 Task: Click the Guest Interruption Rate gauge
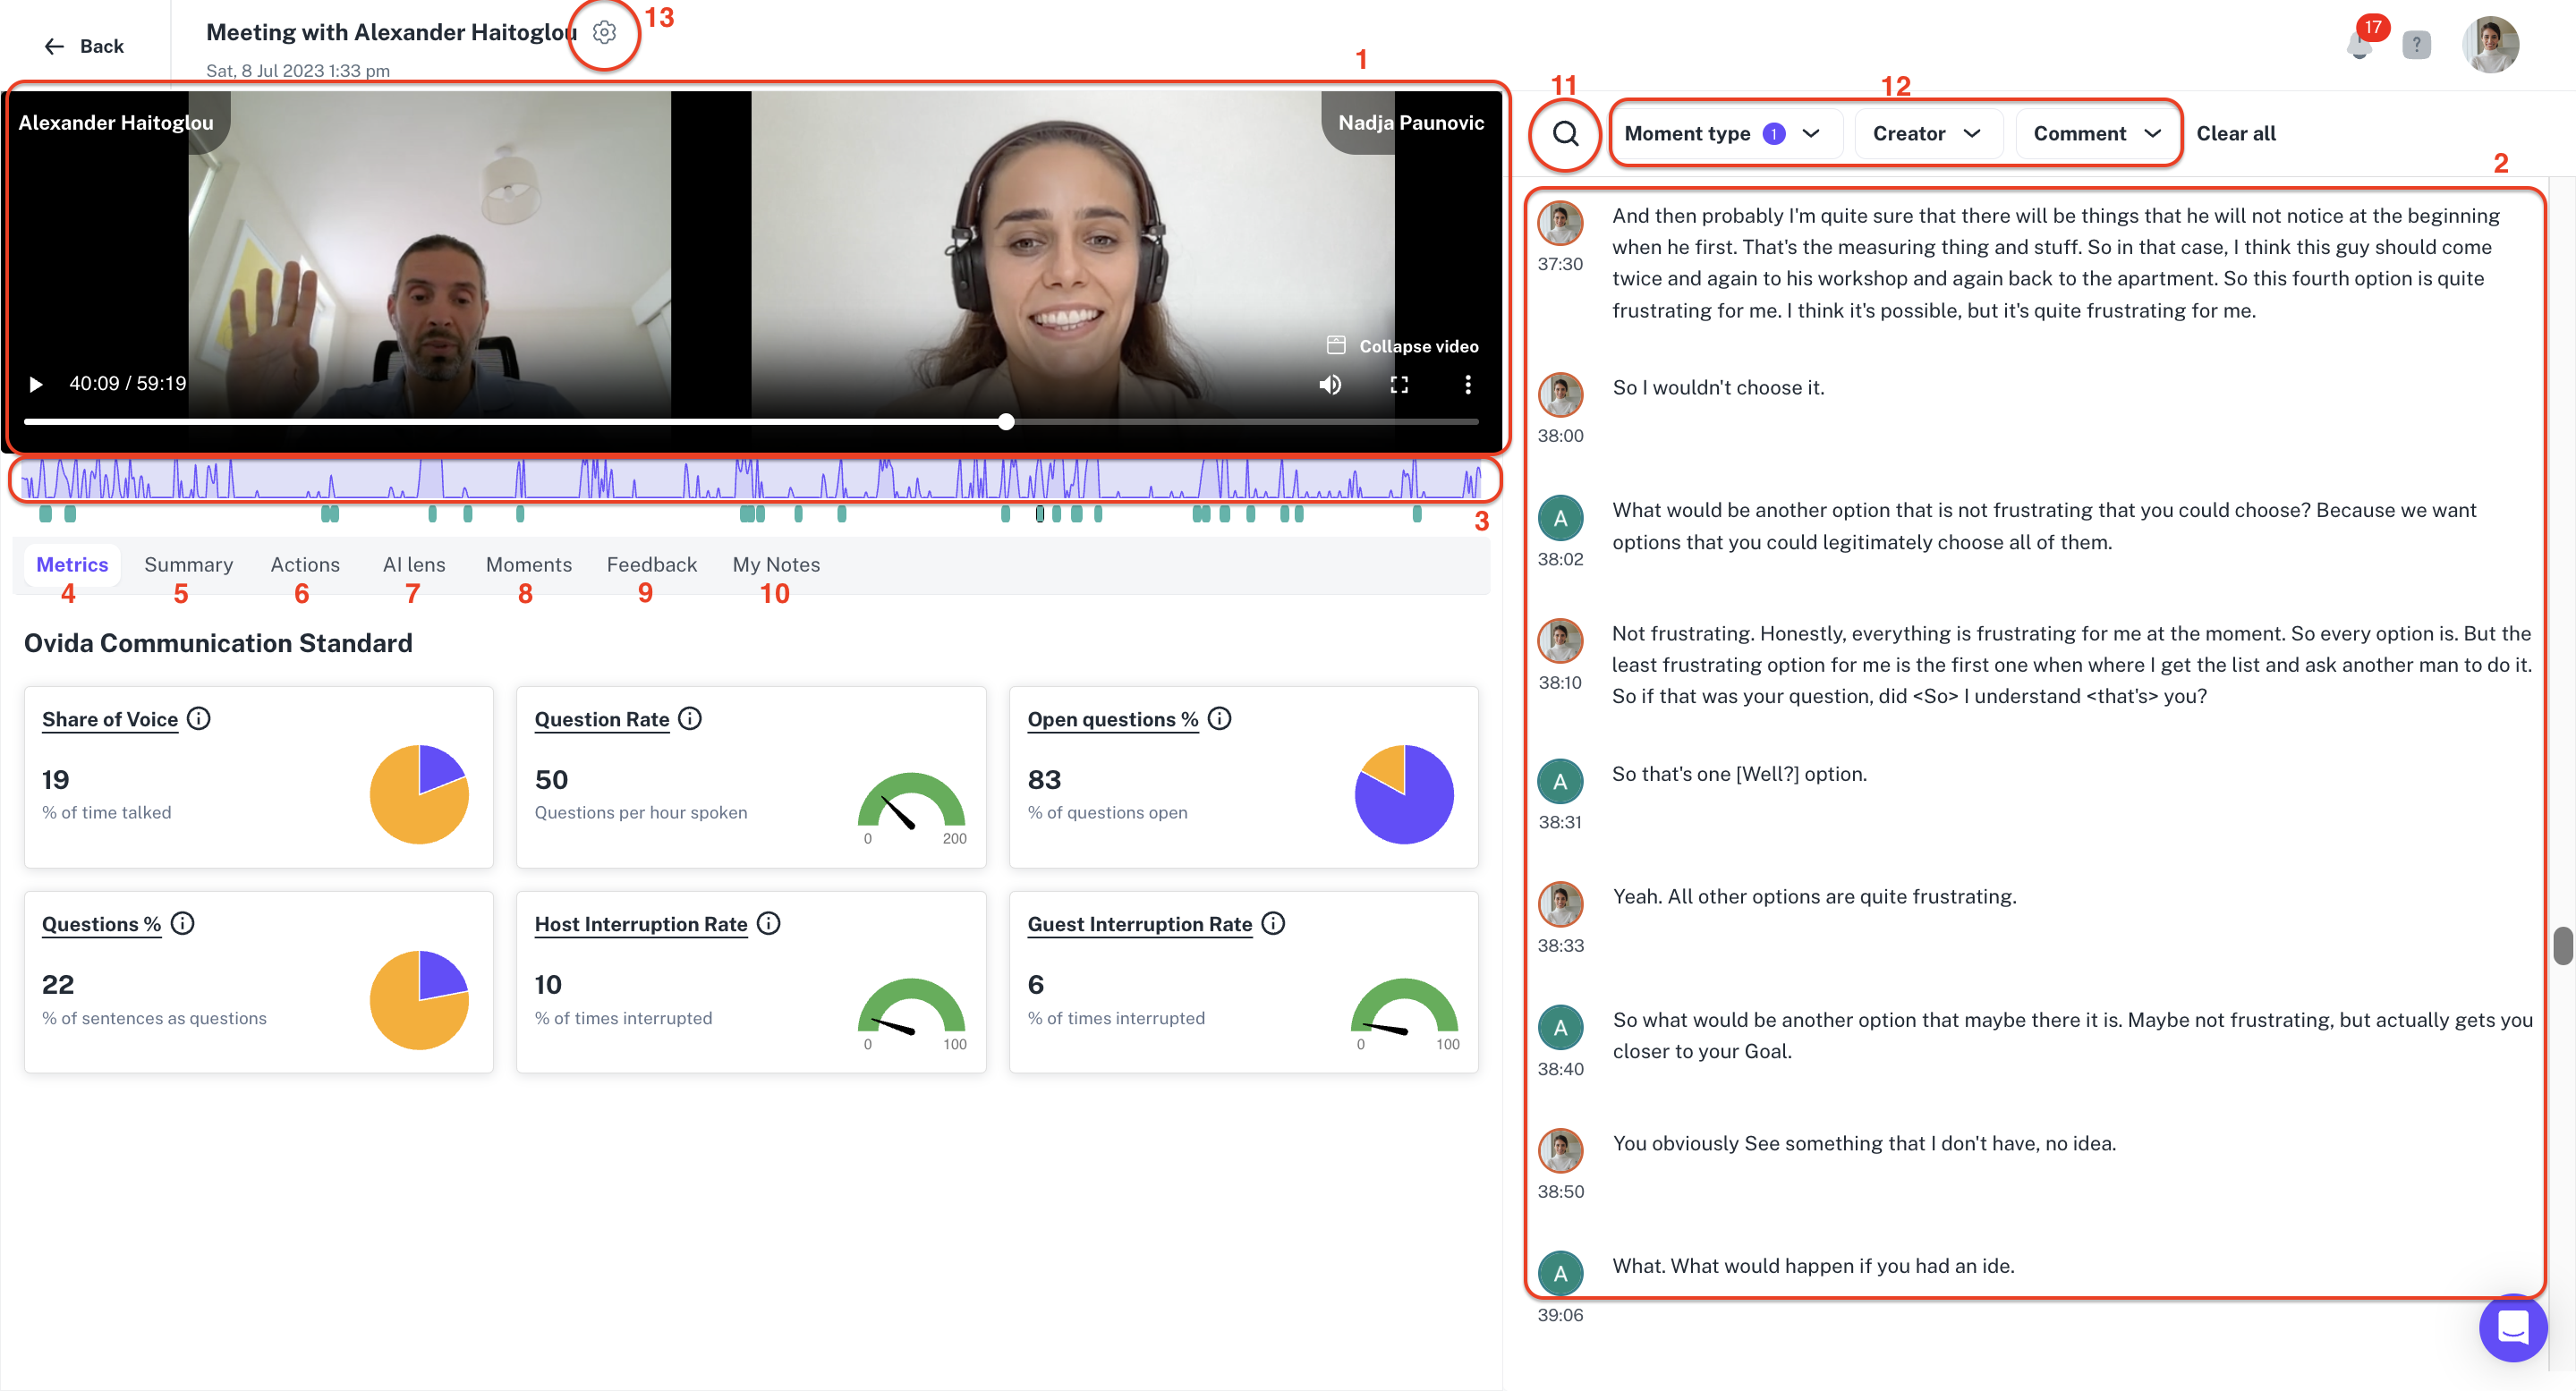coord(1404,1007)
